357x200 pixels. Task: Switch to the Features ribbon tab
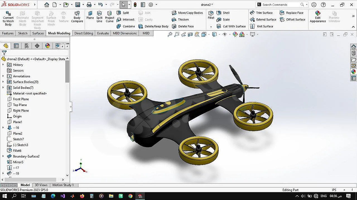[8, 33]
